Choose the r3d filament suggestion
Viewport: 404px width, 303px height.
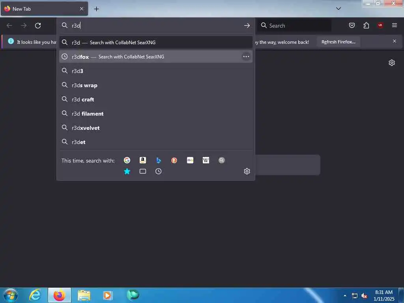[x=155, y=113]
